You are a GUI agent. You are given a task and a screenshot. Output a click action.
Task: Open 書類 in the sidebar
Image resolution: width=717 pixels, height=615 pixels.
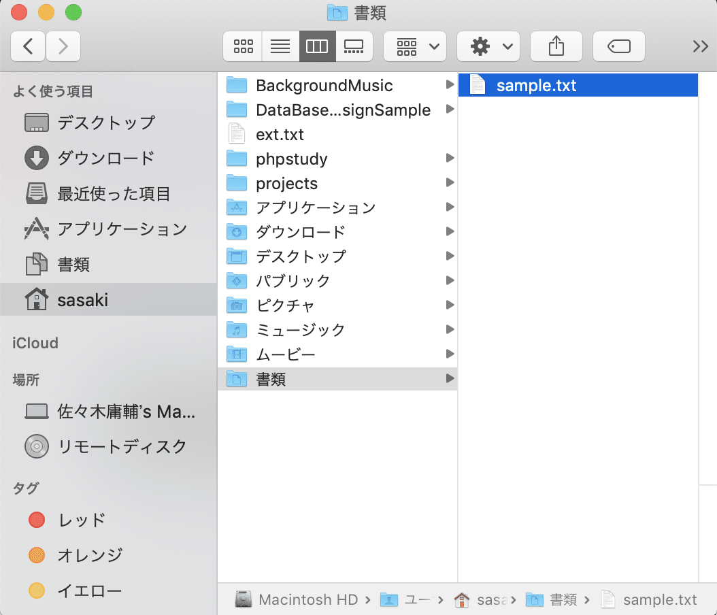click(108, 264)
